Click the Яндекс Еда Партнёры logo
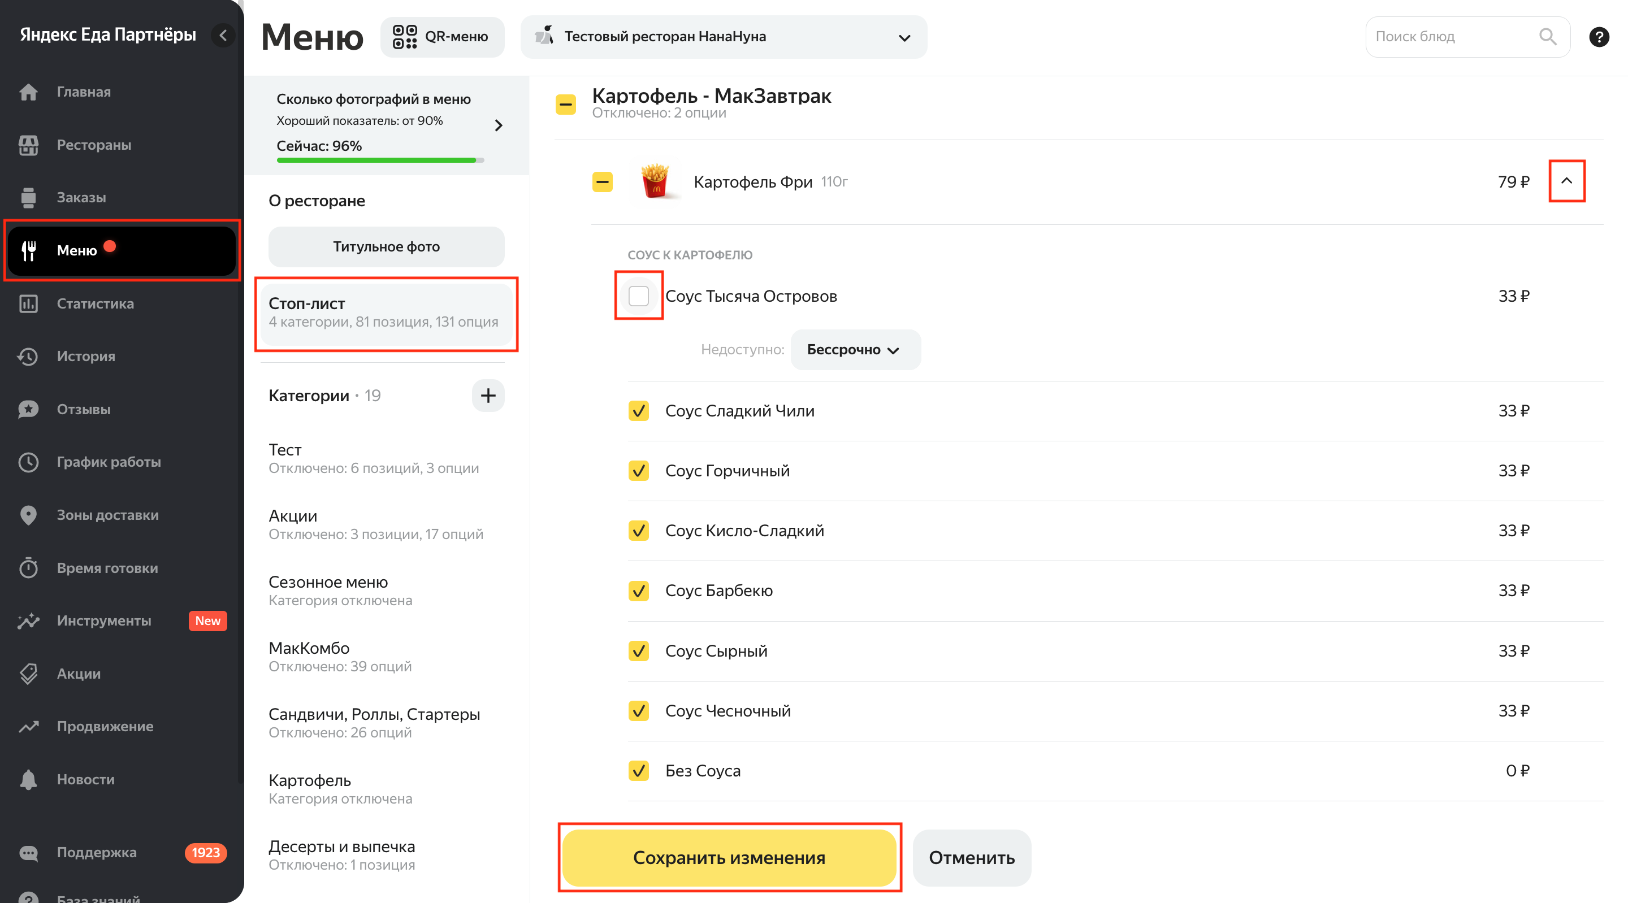Viewport: 1628px width, 903px height. coord(107,36)
